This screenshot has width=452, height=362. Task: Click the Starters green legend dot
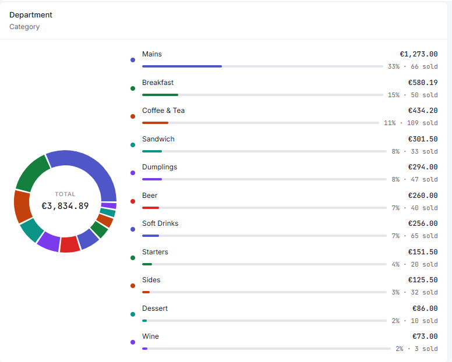133,258
